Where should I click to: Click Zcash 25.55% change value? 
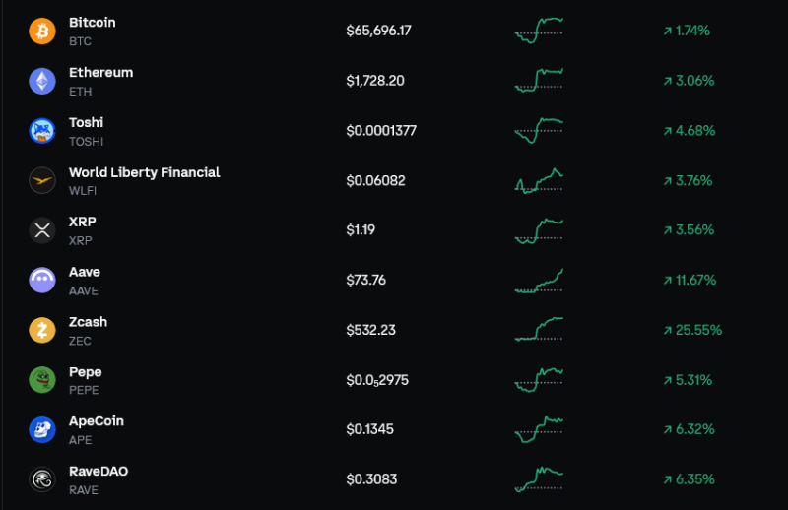pos(693,330)
